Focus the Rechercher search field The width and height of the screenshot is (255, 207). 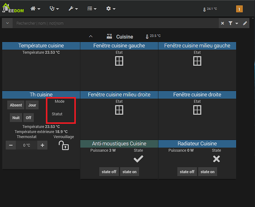(115, 23)
